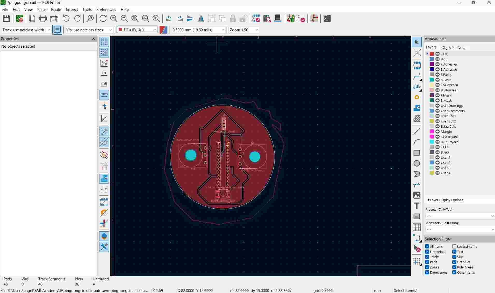This screenshot has height=293, width=495.
Task: Run the Design Rules Checker
Action: pyautogui.click(x=301, y=18)
